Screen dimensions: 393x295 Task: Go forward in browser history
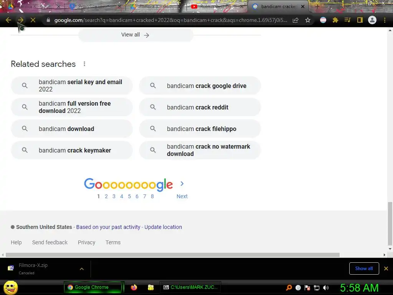(x=21, y=20)
